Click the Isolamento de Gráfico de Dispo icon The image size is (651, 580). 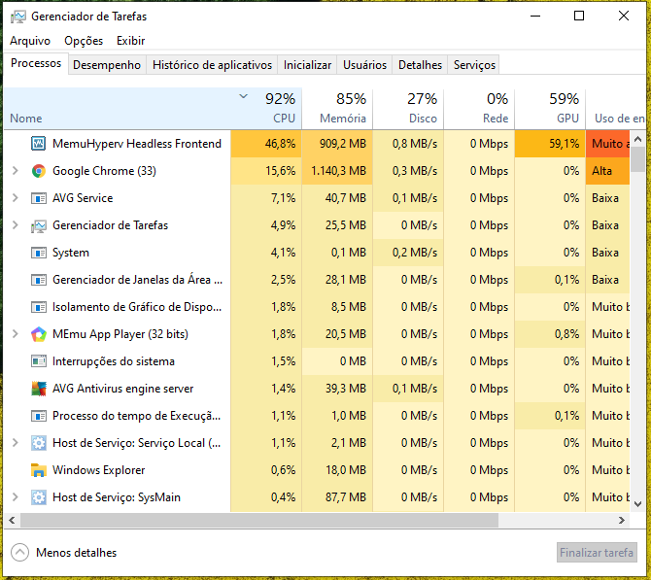[x=39, y=307]
